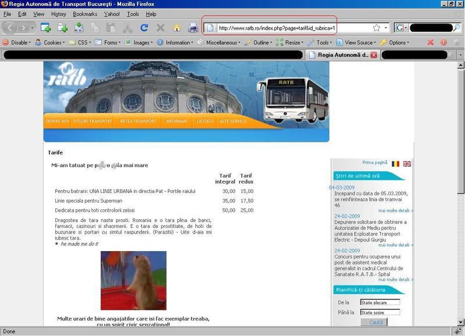465x336 pixels.
Task: Cut using the scissors icon
Action: pyautogui.click(x=127, y=28)
